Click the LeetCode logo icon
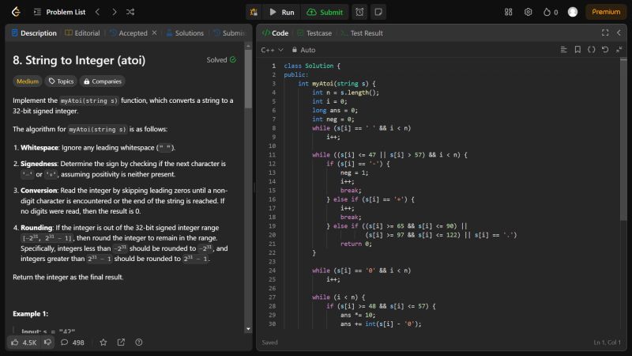 point(16,12)
